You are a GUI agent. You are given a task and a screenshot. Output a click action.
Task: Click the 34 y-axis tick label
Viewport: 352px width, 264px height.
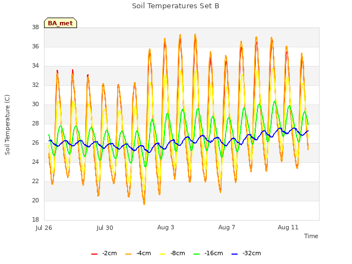[x=35, y=66]
